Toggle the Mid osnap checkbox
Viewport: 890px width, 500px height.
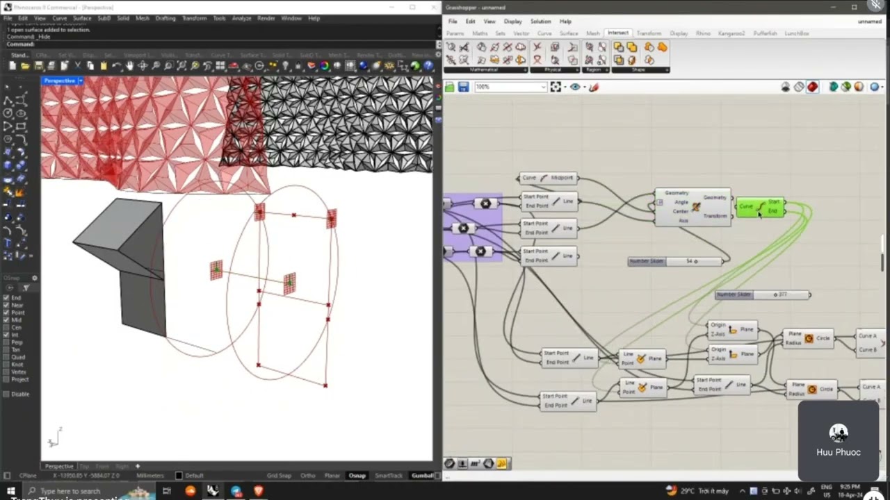click(6, 320)
